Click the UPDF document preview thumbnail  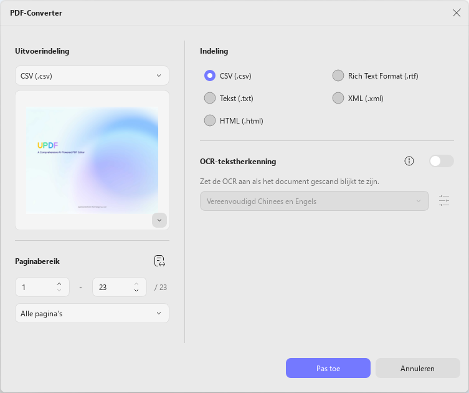tap(92, 160)
